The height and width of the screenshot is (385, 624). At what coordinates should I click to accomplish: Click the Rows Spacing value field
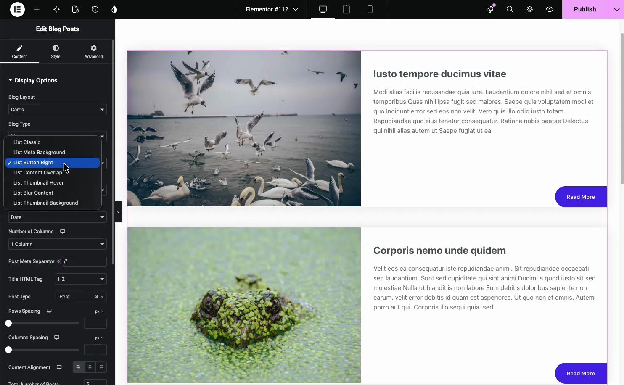[x=95, y=323]
